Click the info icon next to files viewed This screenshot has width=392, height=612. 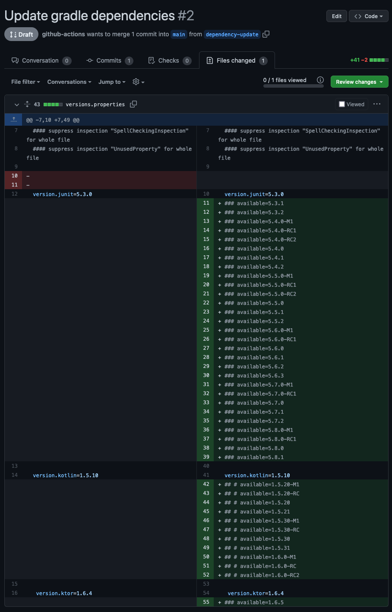click(x=320, y=80)
